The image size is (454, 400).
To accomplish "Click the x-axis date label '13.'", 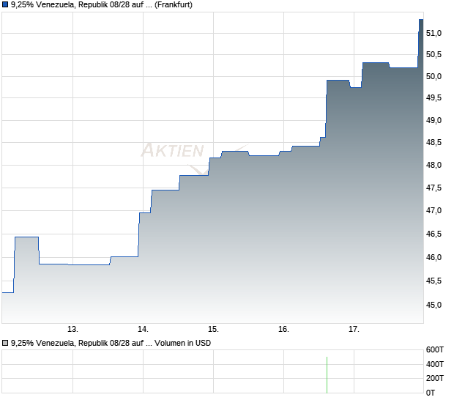I will (x=72, y=330).
